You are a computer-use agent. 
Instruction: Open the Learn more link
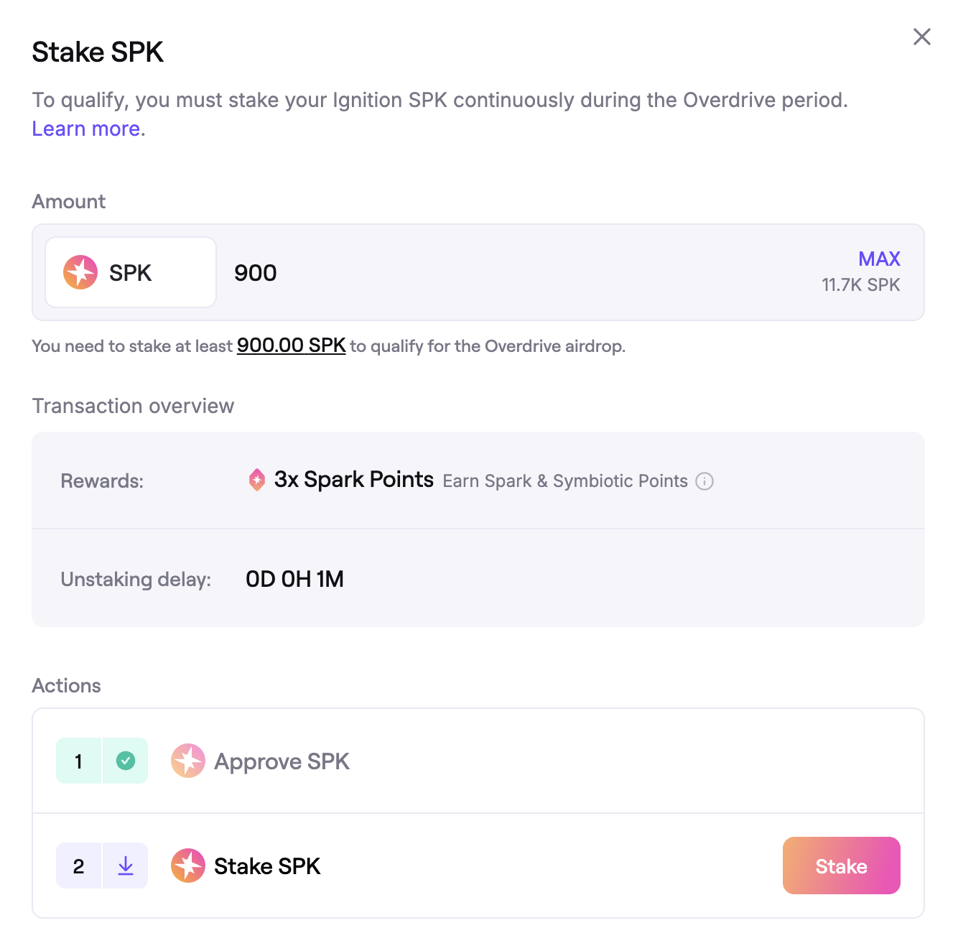click(x=86, y=129)
